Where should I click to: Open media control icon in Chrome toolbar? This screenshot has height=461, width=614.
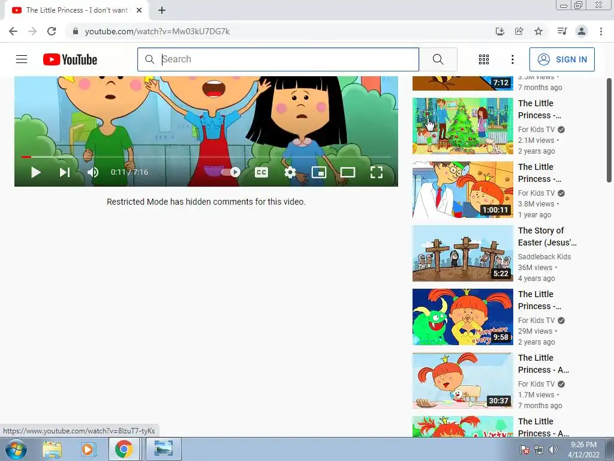562,31
